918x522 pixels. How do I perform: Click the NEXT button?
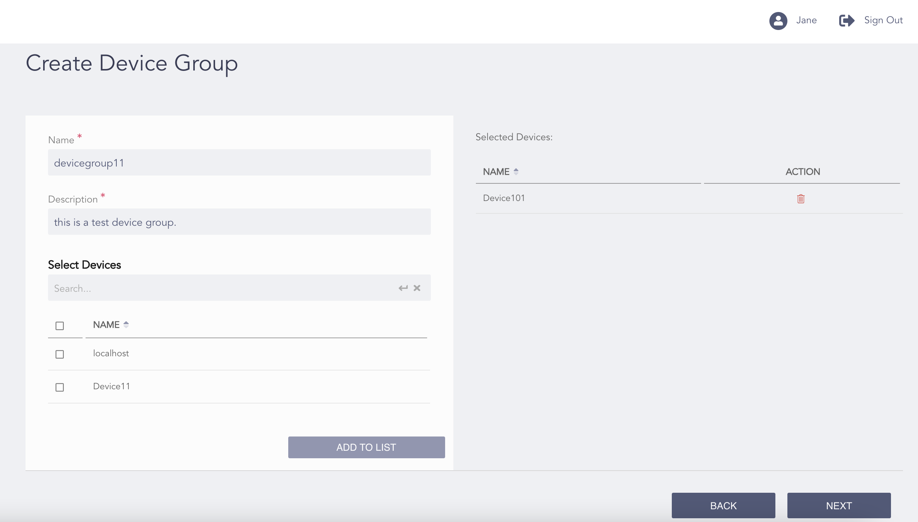pos(838,505)
